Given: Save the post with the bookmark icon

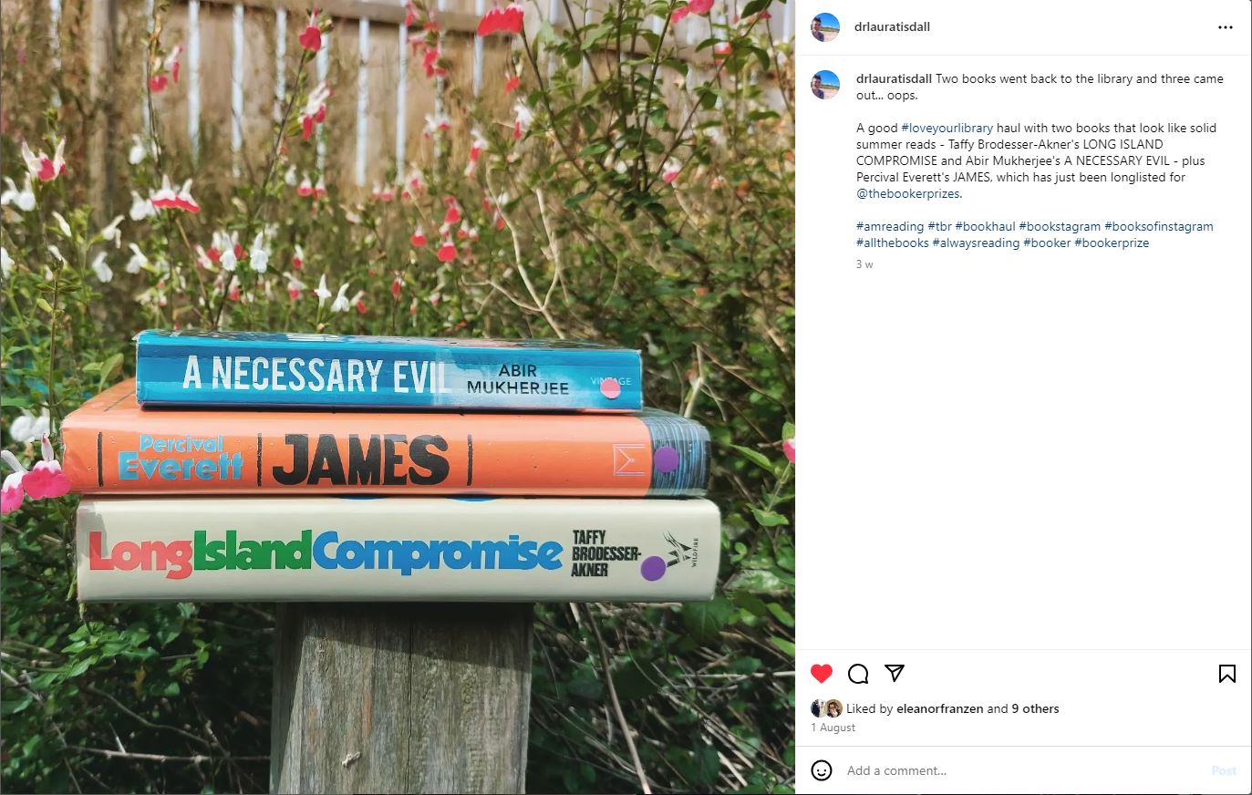Looking at the screenshot, I should (1227, 674).
